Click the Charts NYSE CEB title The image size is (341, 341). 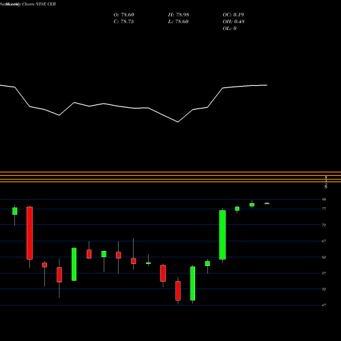39,4
